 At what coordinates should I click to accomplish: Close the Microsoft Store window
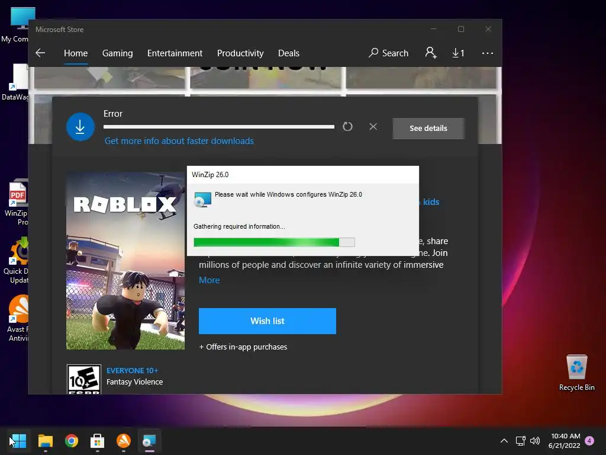coord(488,29)
